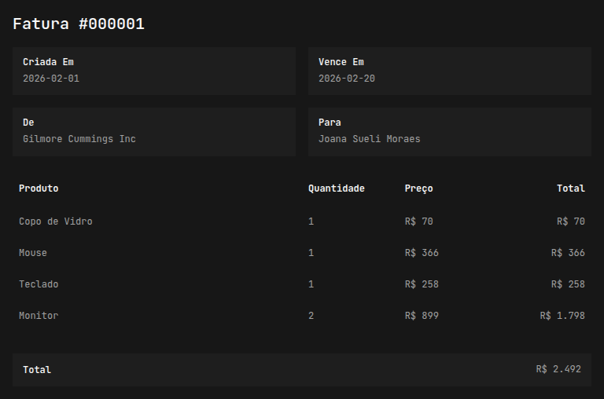Click the Produto column header

[39, 189]
